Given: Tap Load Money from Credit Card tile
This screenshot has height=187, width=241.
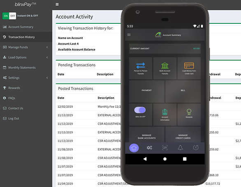Looking at the screenshot, I should [189, 68].
